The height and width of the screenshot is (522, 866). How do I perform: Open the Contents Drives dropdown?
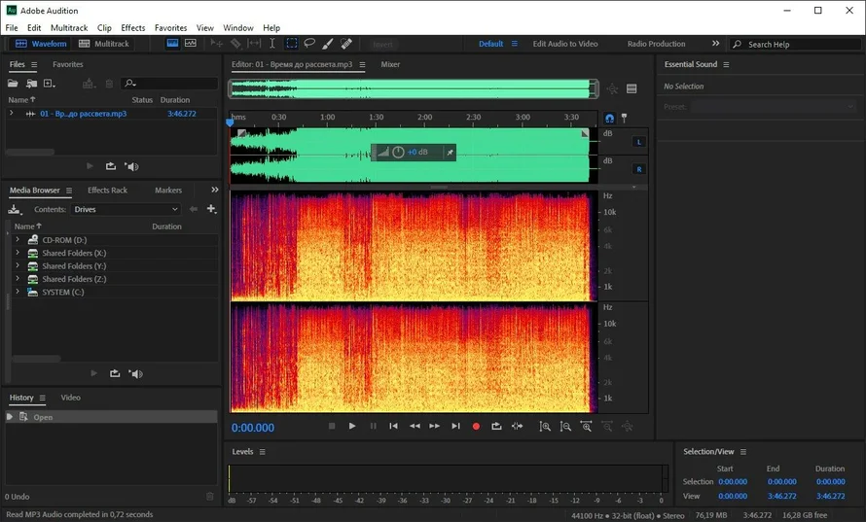click(126, 209)
